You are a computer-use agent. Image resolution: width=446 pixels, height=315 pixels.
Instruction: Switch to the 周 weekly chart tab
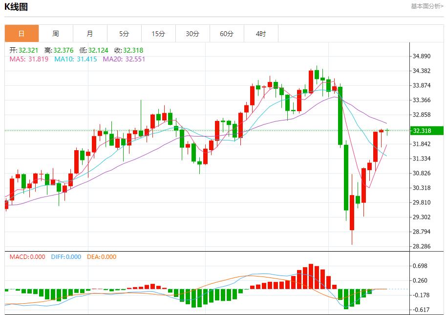[56, 33]
